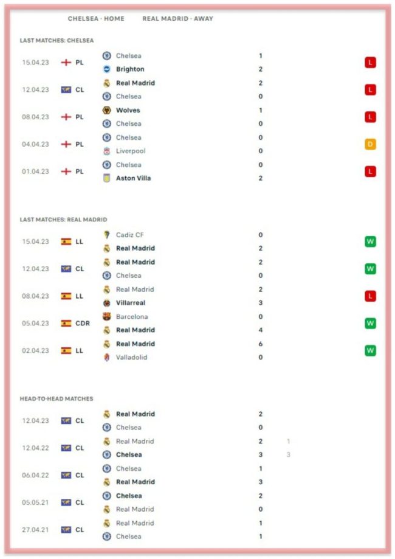Click the Barcelona club crest icon
This screenshot has height=559, width=395.
106,316
